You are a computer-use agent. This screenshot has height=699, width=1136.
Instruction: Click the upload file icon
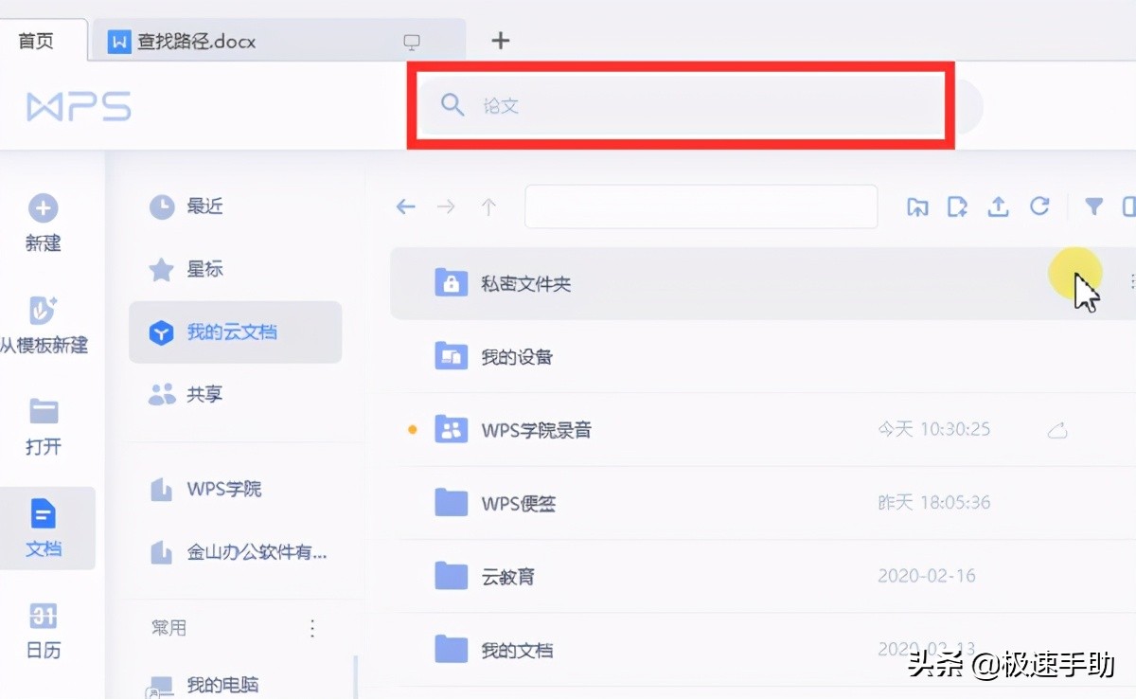[x=998, y=206]
